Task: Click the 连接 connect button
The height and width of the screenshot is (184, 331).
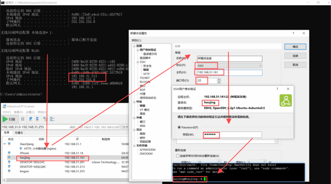Action: point(295,56)
